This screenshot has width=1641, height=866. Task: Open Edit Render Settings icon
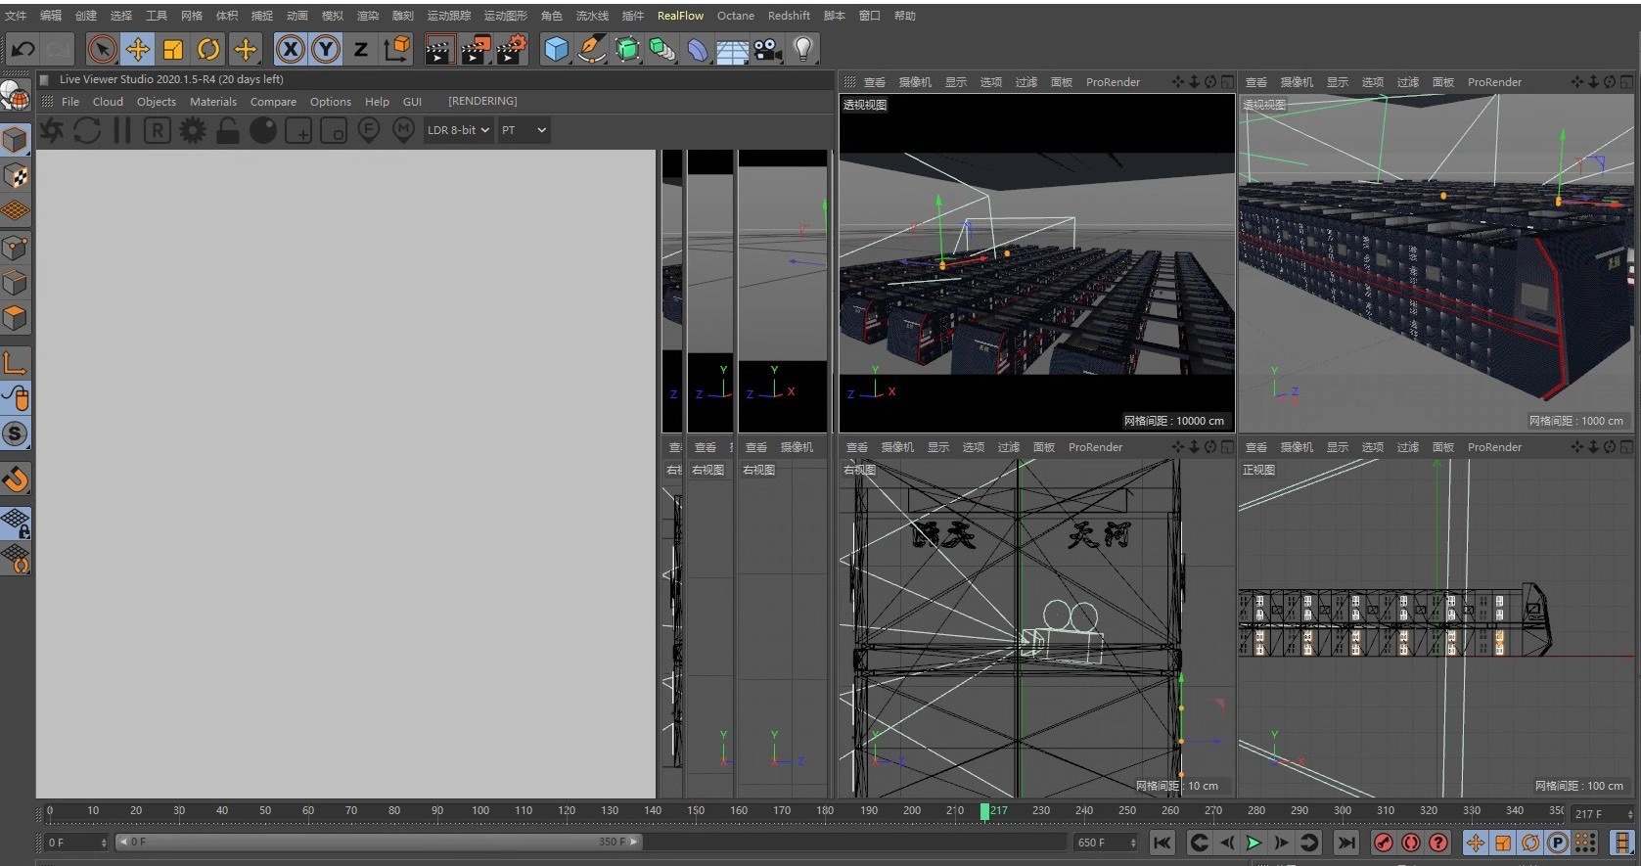coord(511,49)
